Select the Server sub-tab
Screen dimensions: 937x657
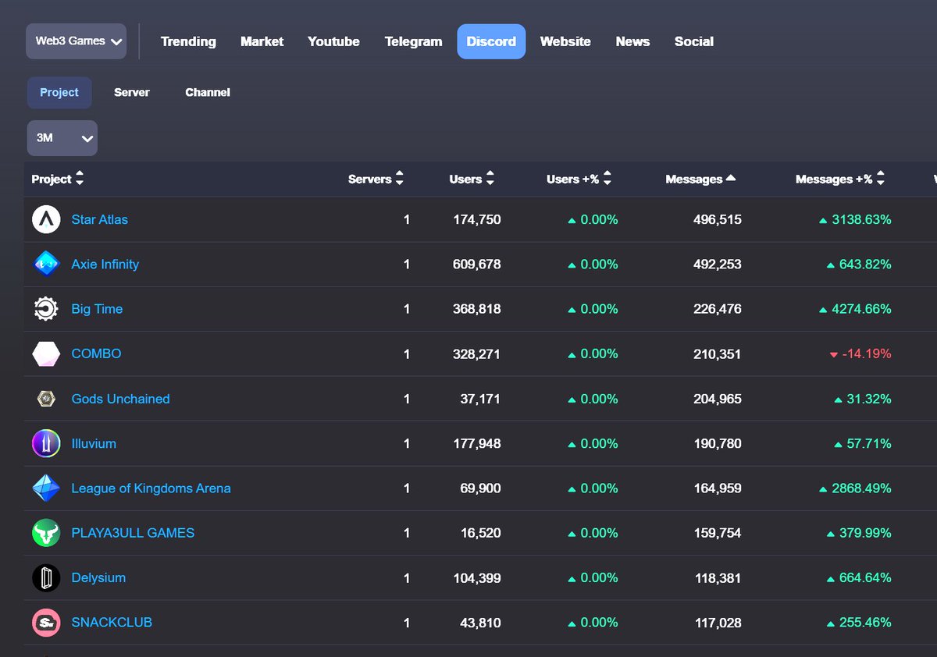(132, 92)
